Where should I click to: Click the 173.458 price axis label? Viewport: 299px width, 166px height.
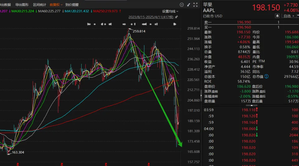point(193,141)
